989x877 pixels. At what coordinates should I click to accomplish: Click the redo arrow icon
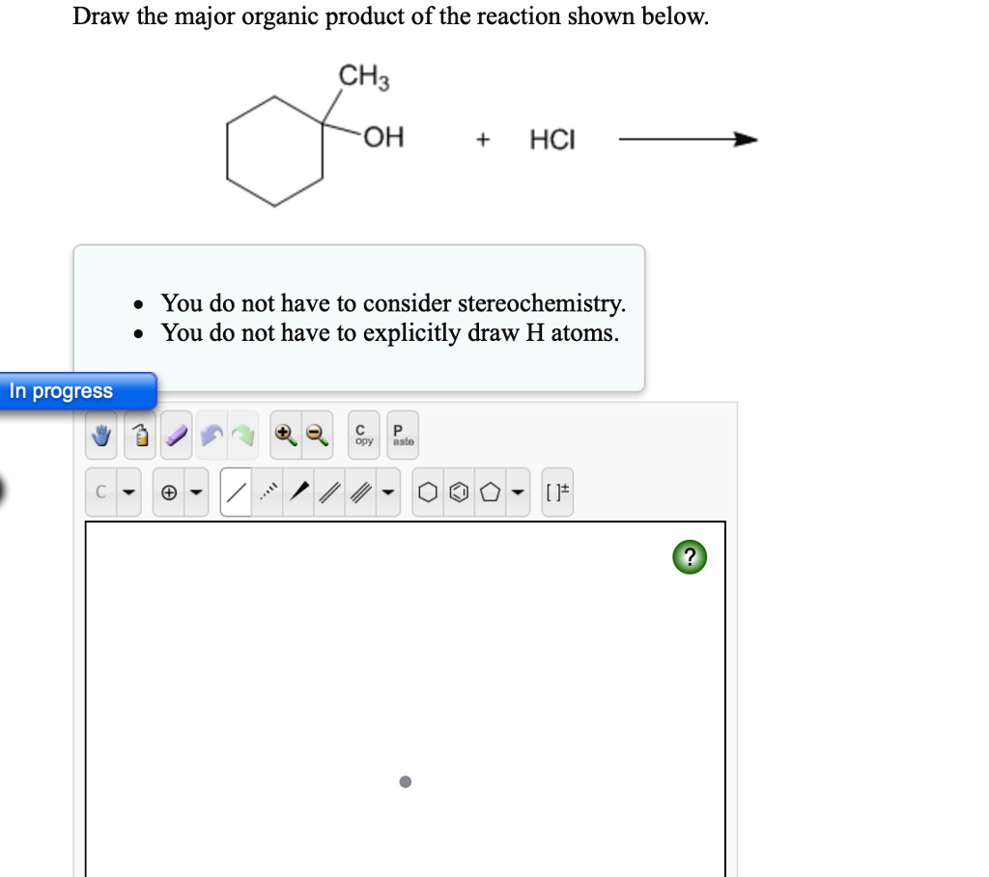[x=242, y=434]
